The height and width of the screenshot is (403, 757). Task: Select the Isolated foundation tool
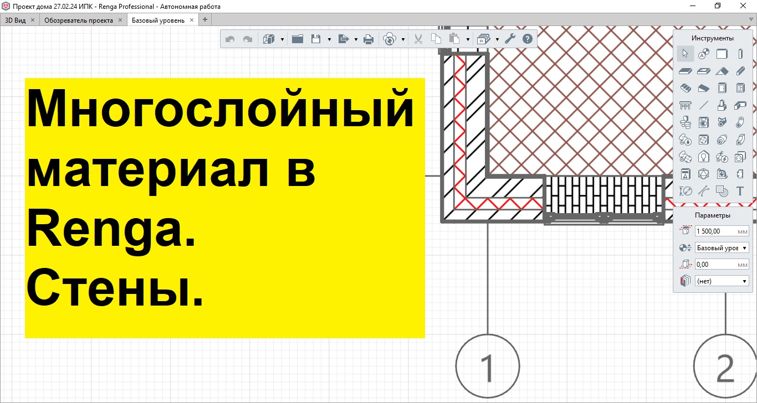coord(722,105)
